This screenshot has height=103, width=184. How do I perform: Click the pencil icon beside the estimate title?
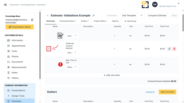pyautogui.click(x=93, y=16)
